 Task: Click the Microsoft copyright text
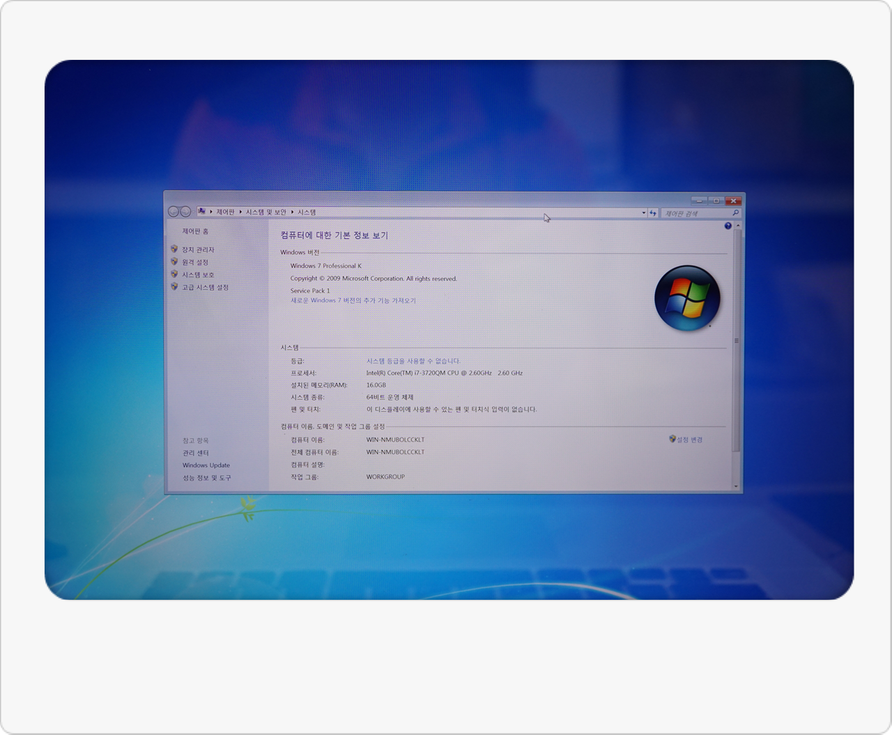[x=374, y=278]
